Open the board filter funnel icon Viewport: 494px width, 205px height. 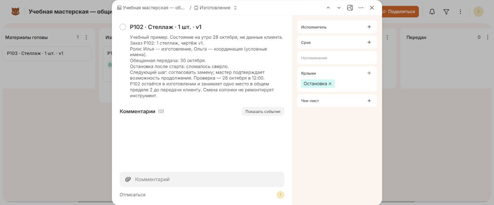[x=446, y=12]
